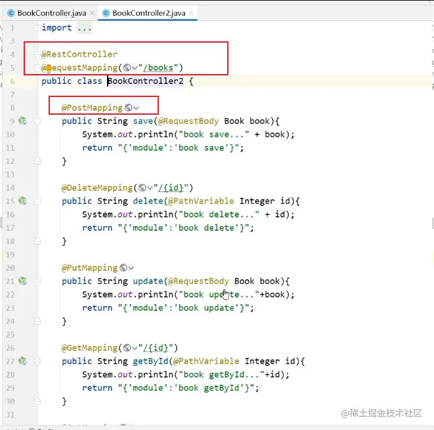Open the "/{id}" link in @DeleteMapping
The image size is (434, 430).
(171, 187)
